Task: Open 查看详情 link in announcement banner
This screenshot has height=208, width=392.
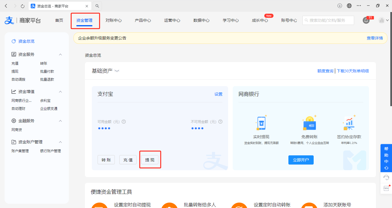Action: tap(375, 38)
